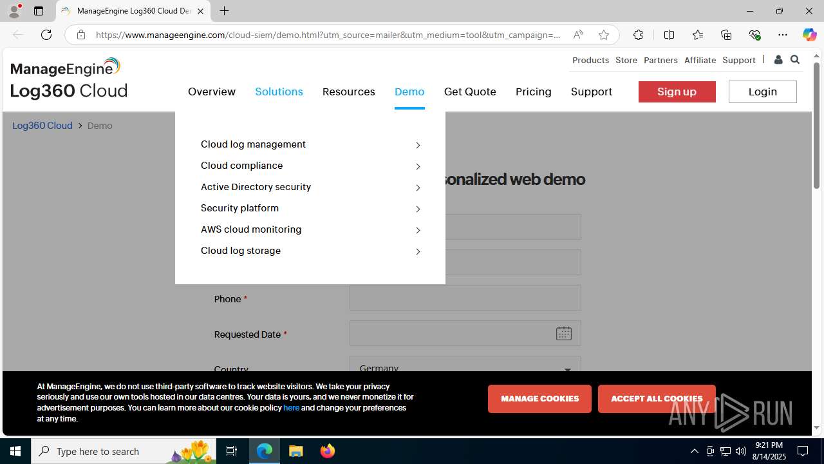
Task: Go to Log360 Cloud breadcrumb link
Action: [x=42, y=126]
